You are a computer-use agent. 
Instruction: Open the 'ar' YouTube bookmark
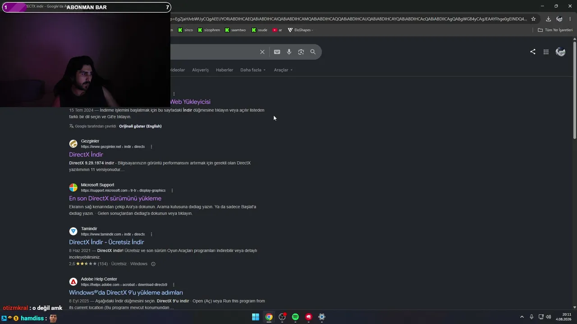(x=277, y=30)
